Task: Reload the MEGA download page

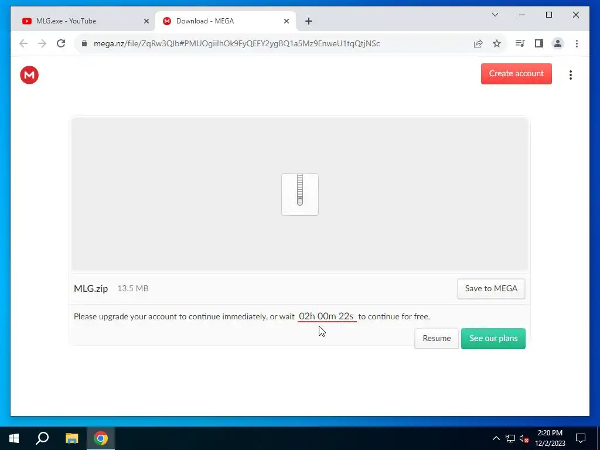Action: point(61,43)
